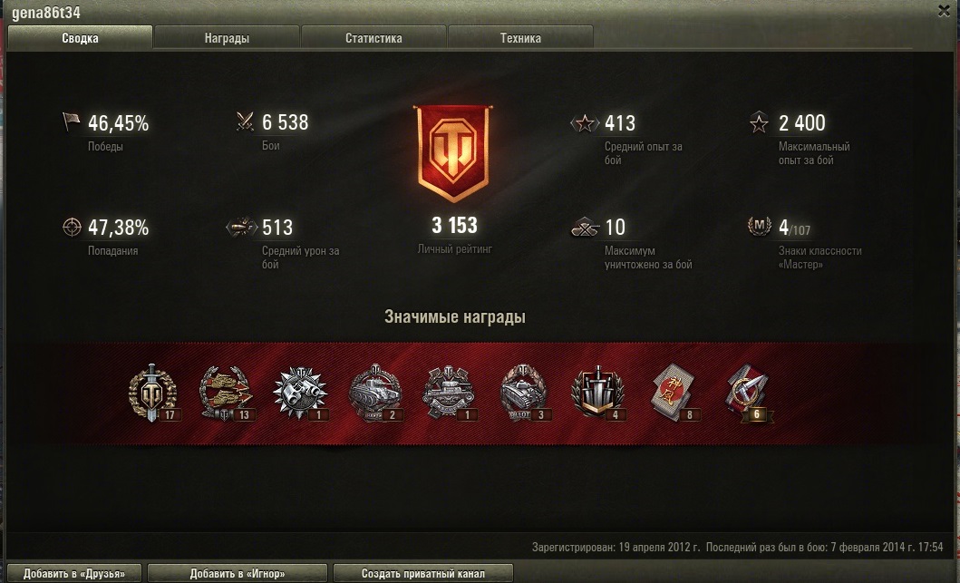This screenshot has width=960, height=583.
Task: Click the red personal rating banner emblem
Action: pos(453,154)
